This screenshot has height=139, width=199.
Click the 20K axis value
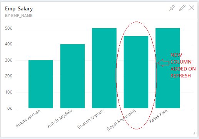(x=8, y=76)
